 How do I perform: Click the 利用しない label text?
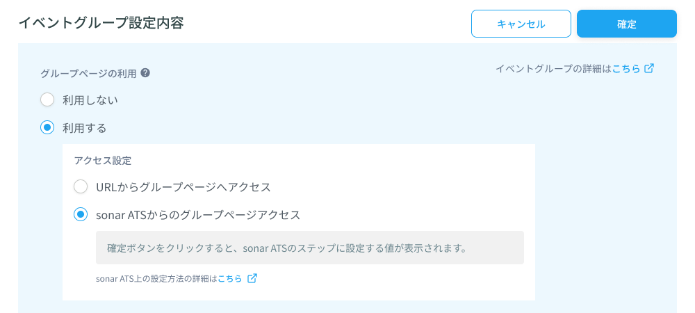90,100
